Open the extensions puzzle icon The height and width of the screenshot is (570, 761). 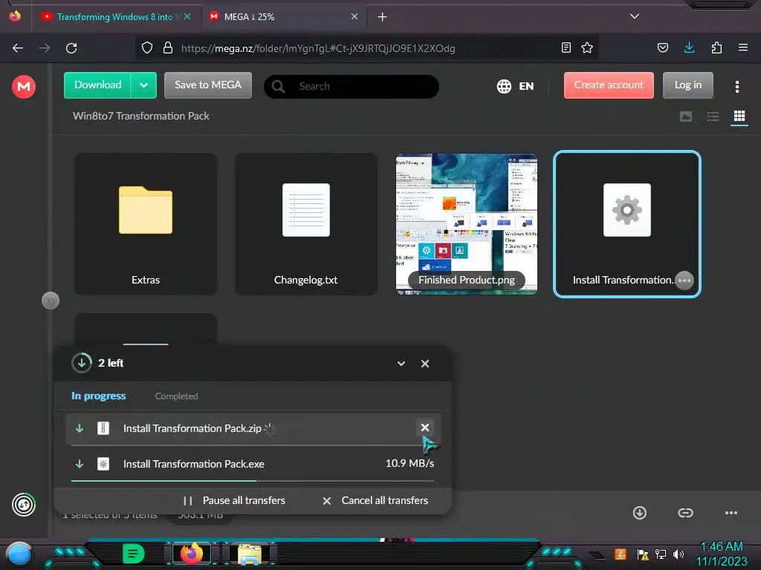[x=716, y=47]
